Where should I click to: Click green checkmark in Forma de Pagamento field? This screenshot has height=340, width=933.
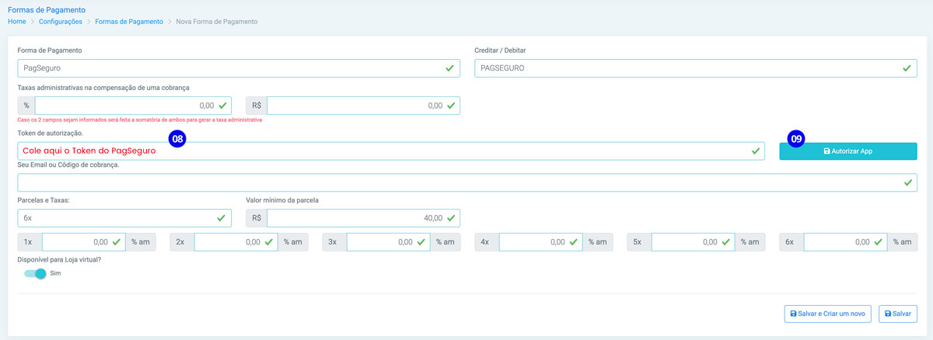[x=449, y=68]
